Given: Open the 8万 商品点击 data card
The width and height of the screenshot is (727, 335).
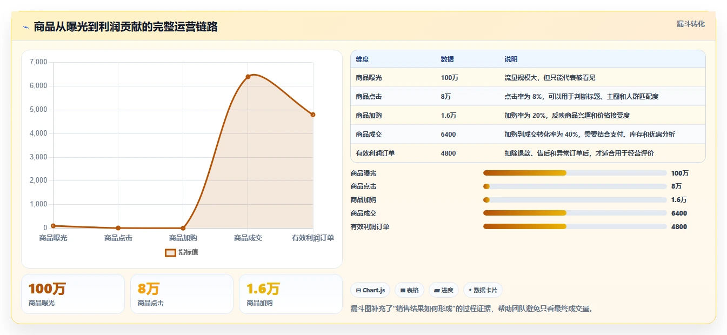Looking at the screenshot, I should pos(182,294).
